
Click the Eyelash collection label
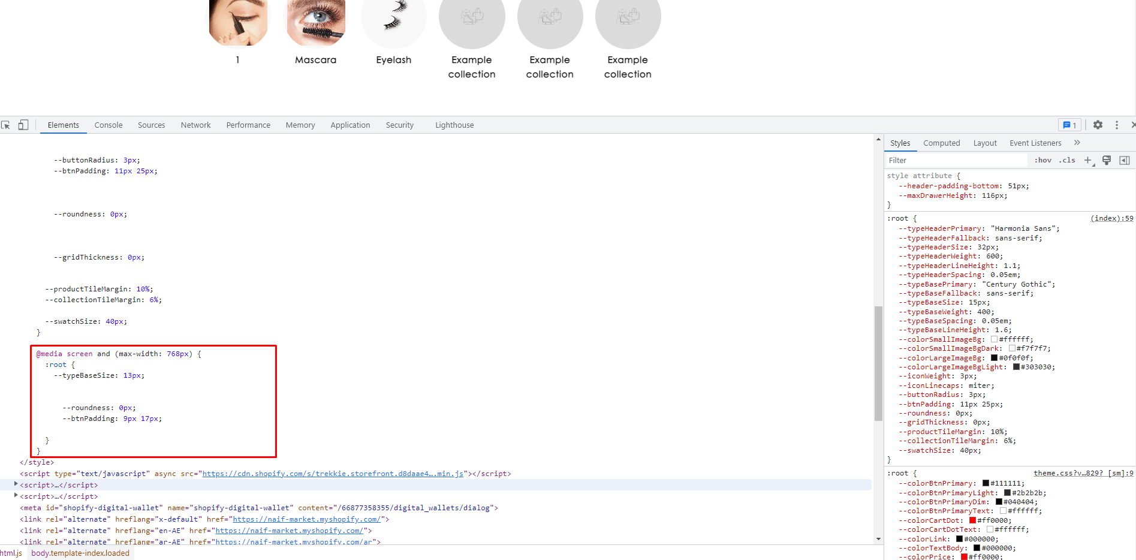tap(394, 60)
